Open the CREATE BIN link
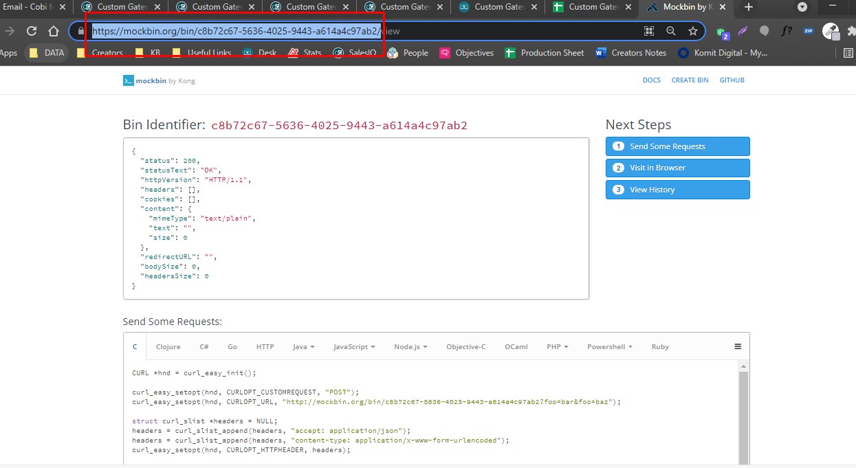This screenshot has width=856, height=468. (x=690, y=80)
